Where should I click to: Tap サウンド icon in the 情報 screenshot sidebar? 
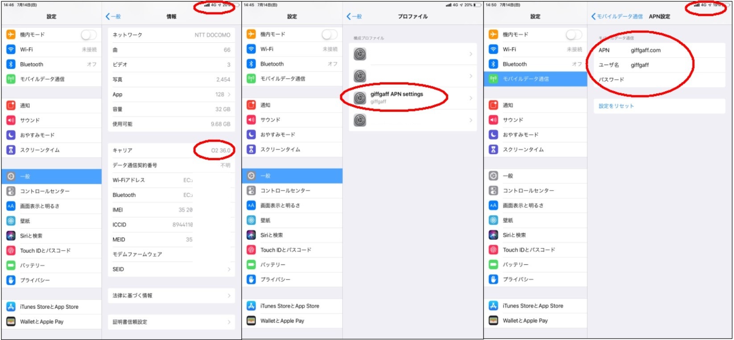(11, 120)
